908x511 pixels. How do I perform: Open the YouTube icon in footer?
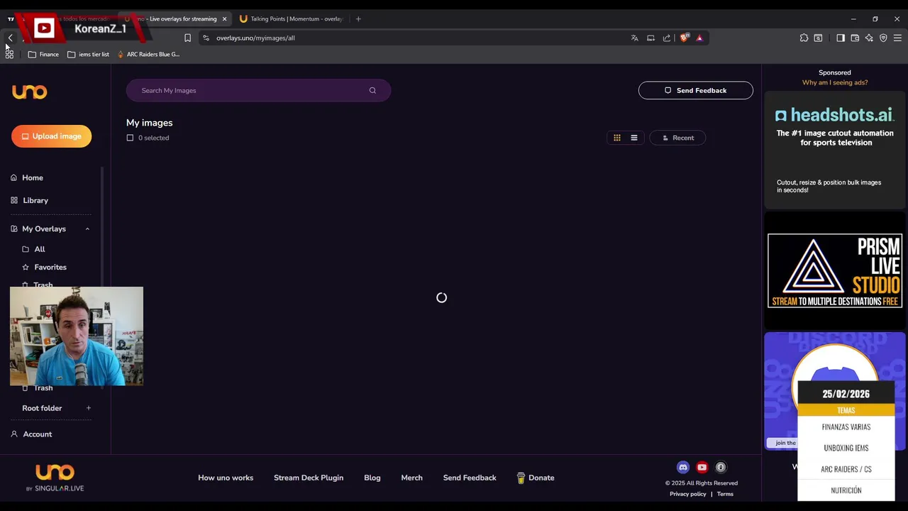coord(702,467)
